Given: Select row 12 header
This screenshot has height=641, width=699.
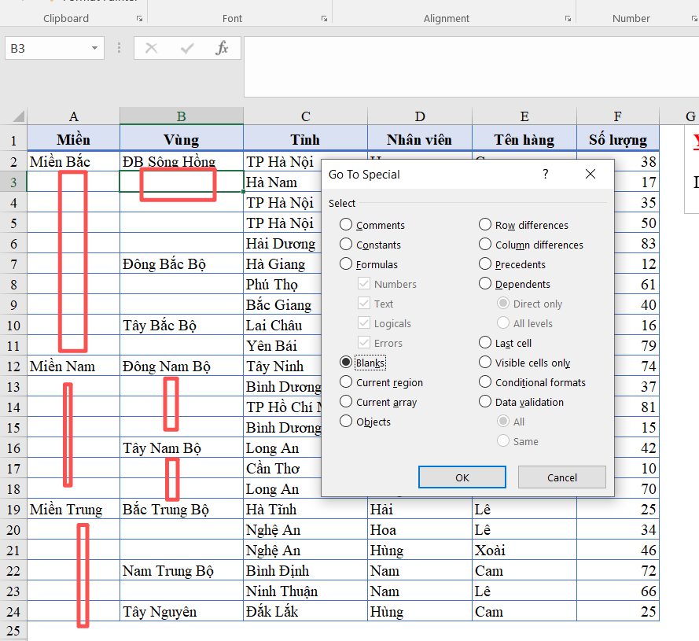Looking at the screenshot, I should point(13,367).
